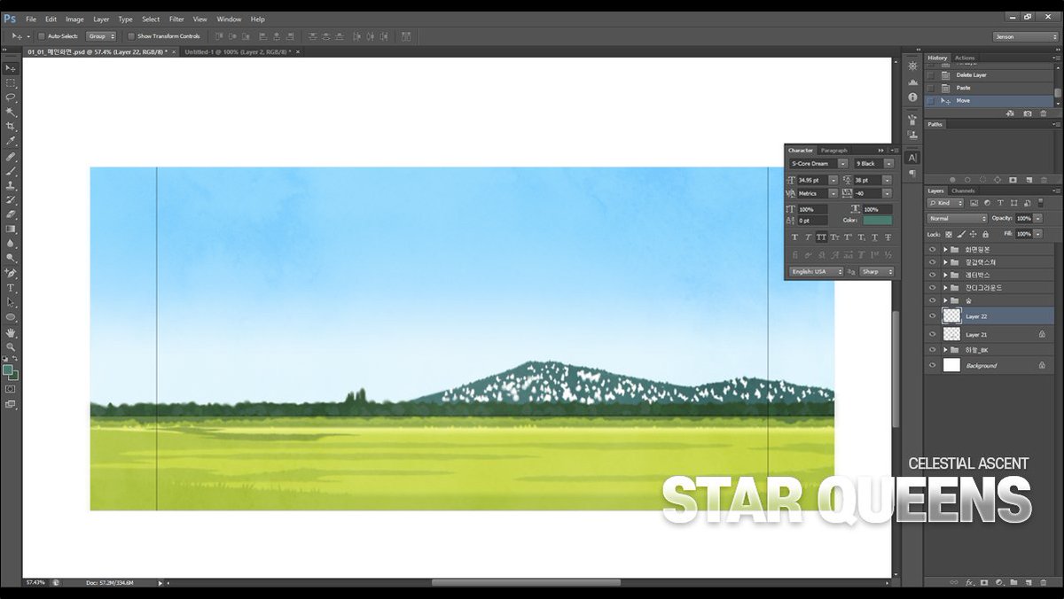Image resolution: width=1064 pixels, height=599 pixels.
Task: Open the Image menu
Action: tap(74, 19)
